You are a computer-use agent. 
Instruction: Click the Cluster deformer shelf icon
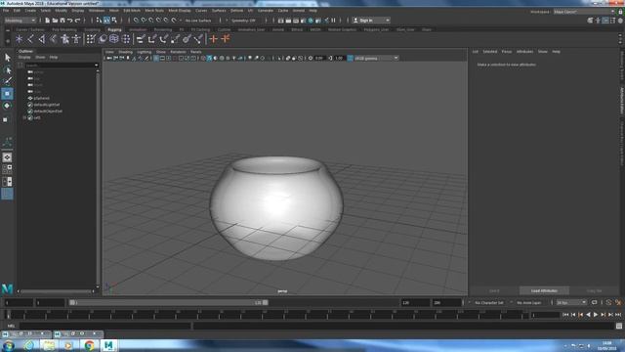pyautogui.click(x=126, y=39)
